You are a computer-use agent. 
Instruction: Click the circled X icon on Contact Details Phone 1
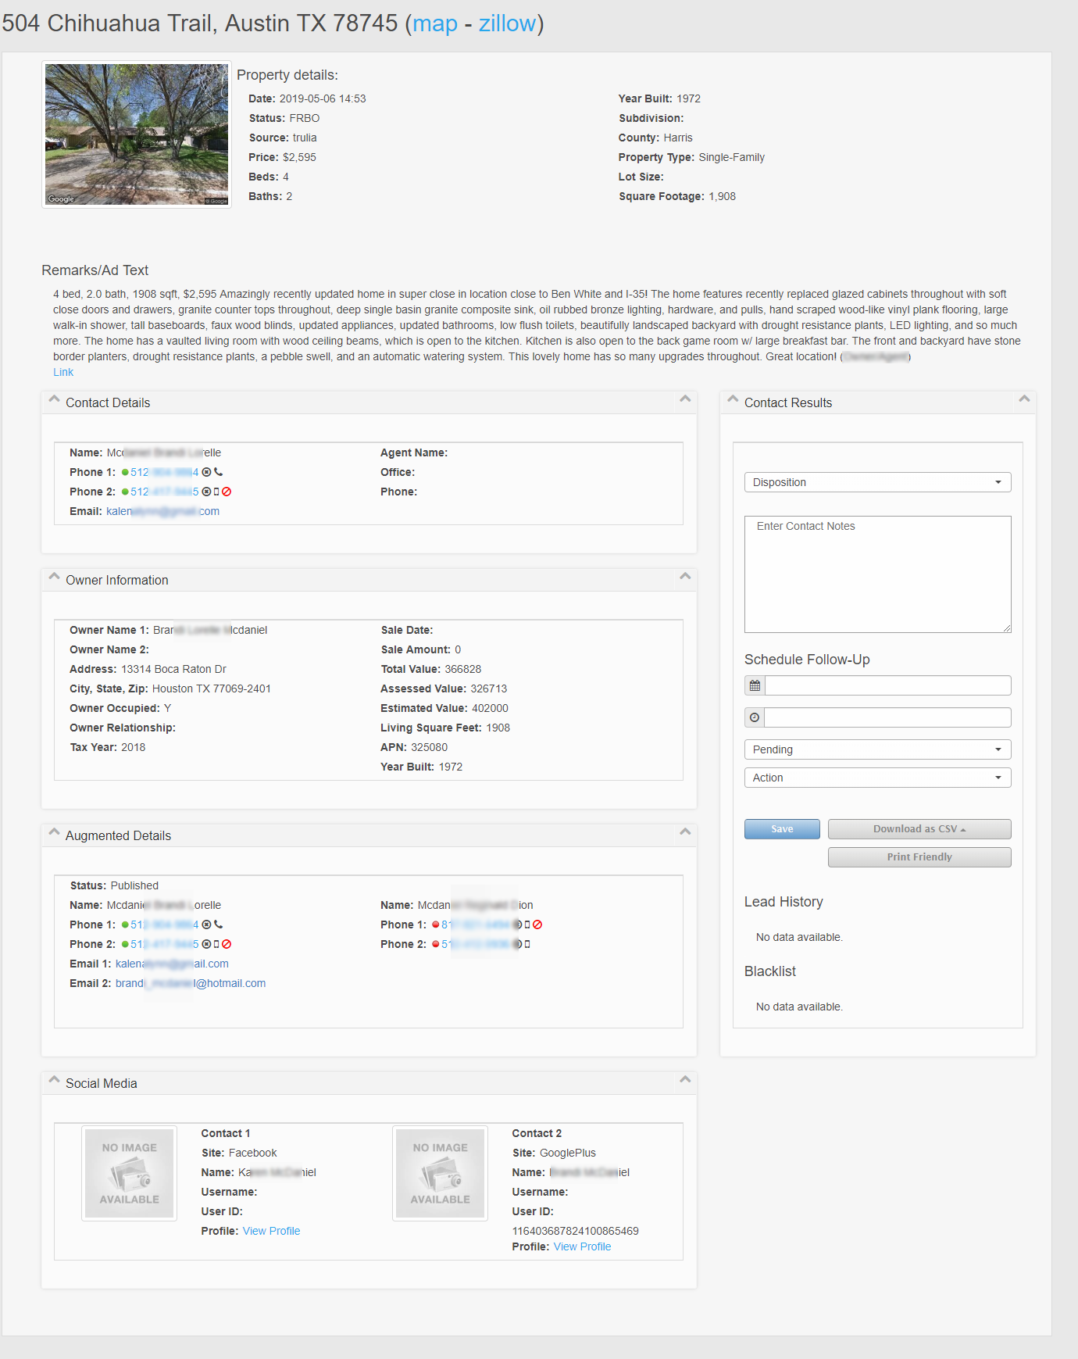(206, 472)
